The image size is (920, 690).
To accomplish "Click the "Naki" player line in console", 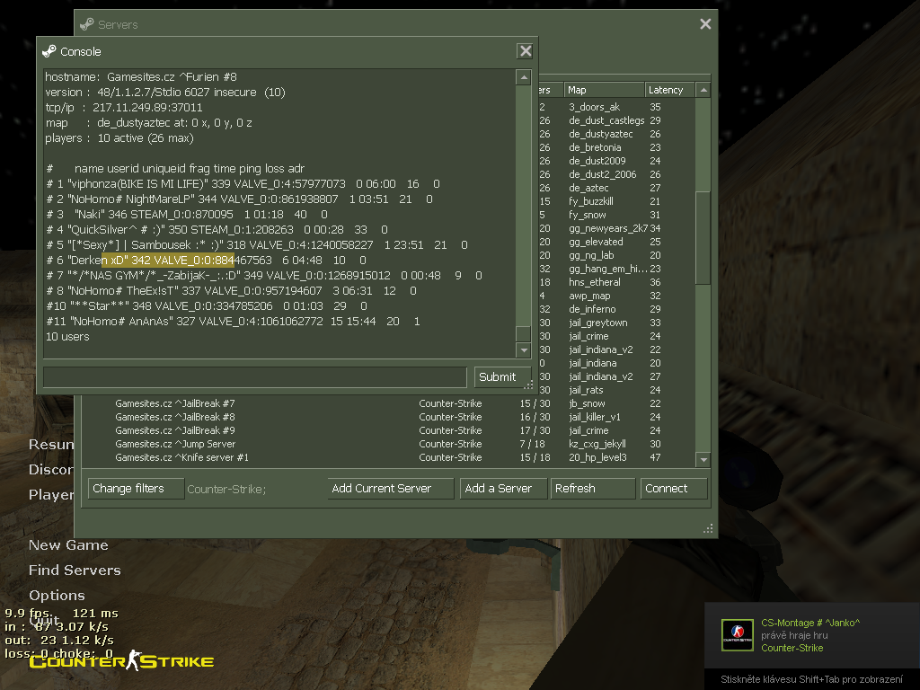I will pos(187,214).
